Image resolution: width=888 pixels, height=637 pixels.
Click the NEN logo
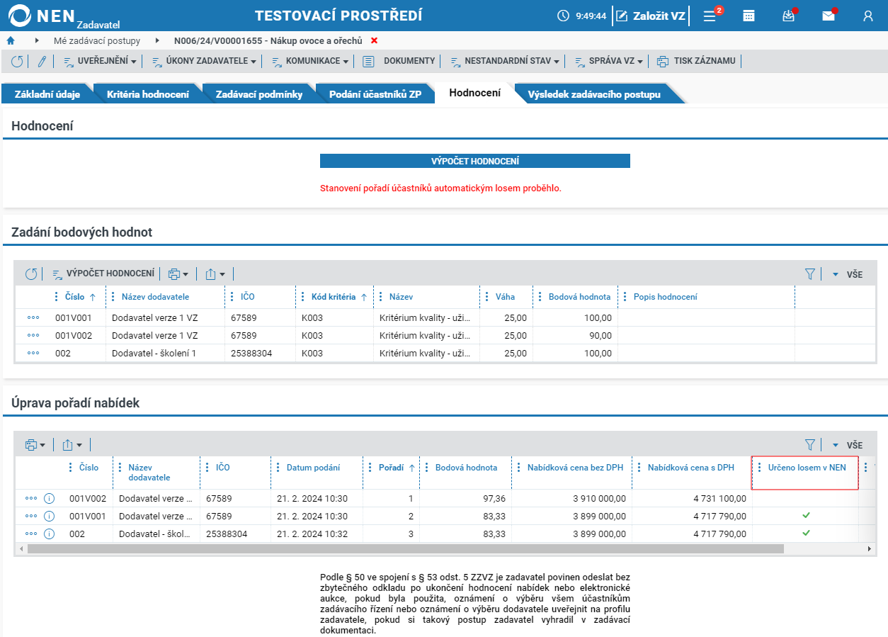(x=42, y=16)
